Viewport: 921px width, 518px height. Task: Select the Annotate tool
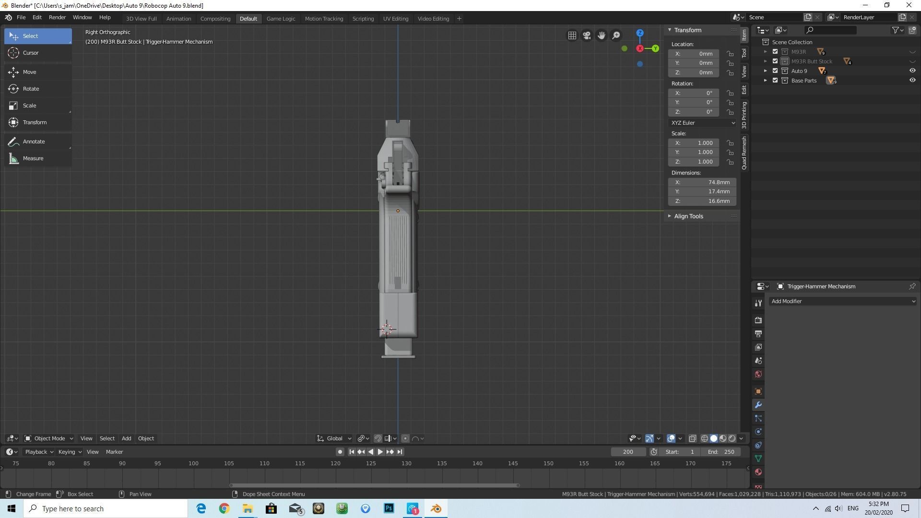pyautogui.click(x=38, y=141)
